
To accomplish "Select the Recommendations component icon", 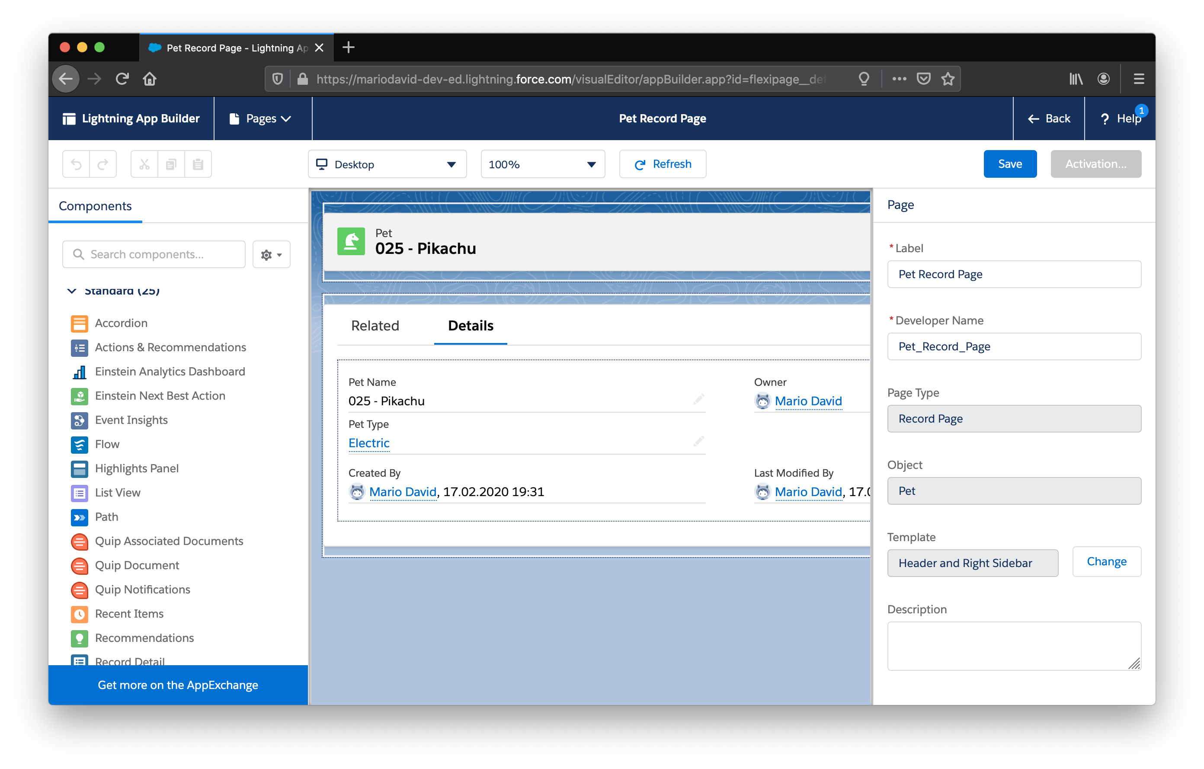I will click(80, 638).
